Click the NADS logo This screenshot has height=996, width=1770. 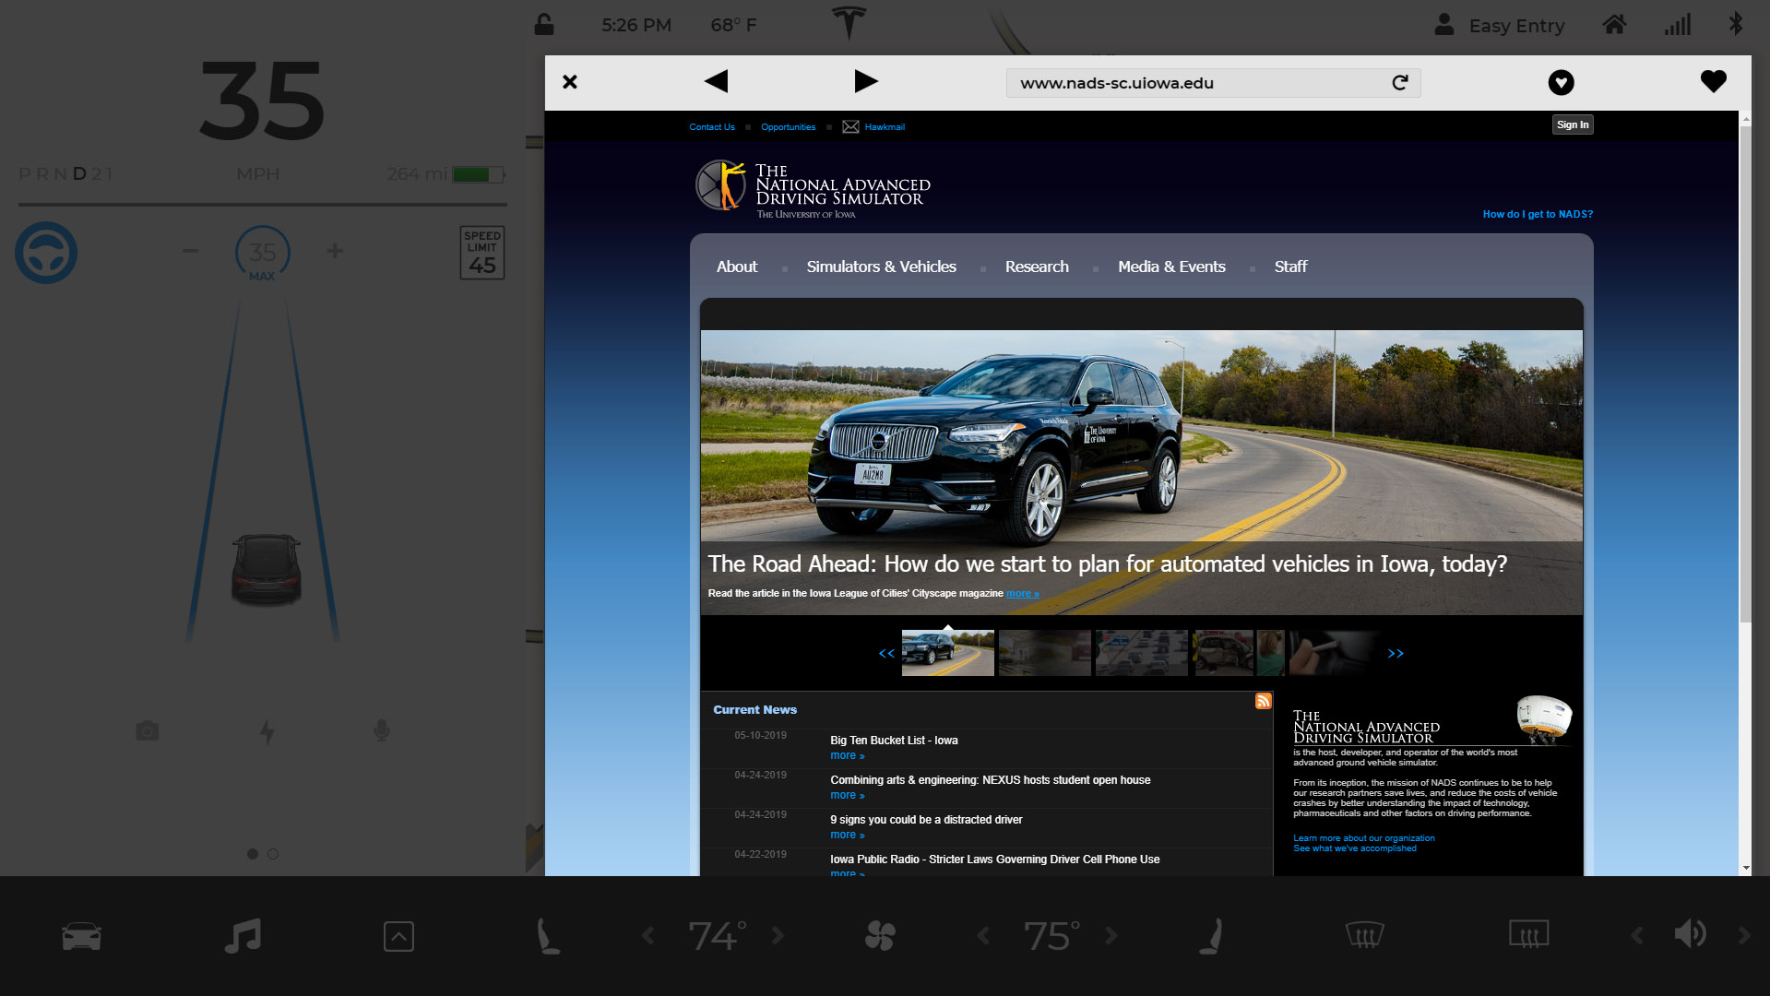(x=813, y=189)
